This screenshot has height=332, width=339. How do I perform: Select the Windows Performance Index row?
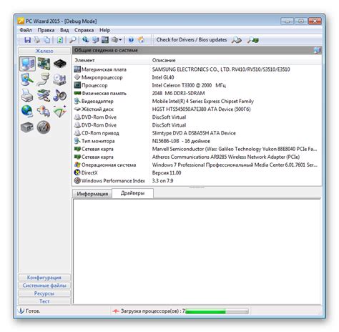click(x=197, y=181)
